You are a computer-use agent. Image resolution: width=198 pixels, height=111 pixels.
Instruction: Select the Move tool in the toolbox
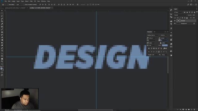click(x=2, y=11)
